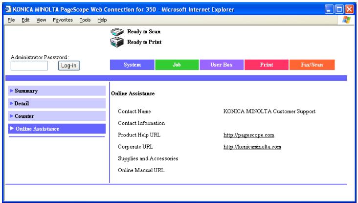Click the Internet Explorer page icon in title bar

tap(8, 9)
